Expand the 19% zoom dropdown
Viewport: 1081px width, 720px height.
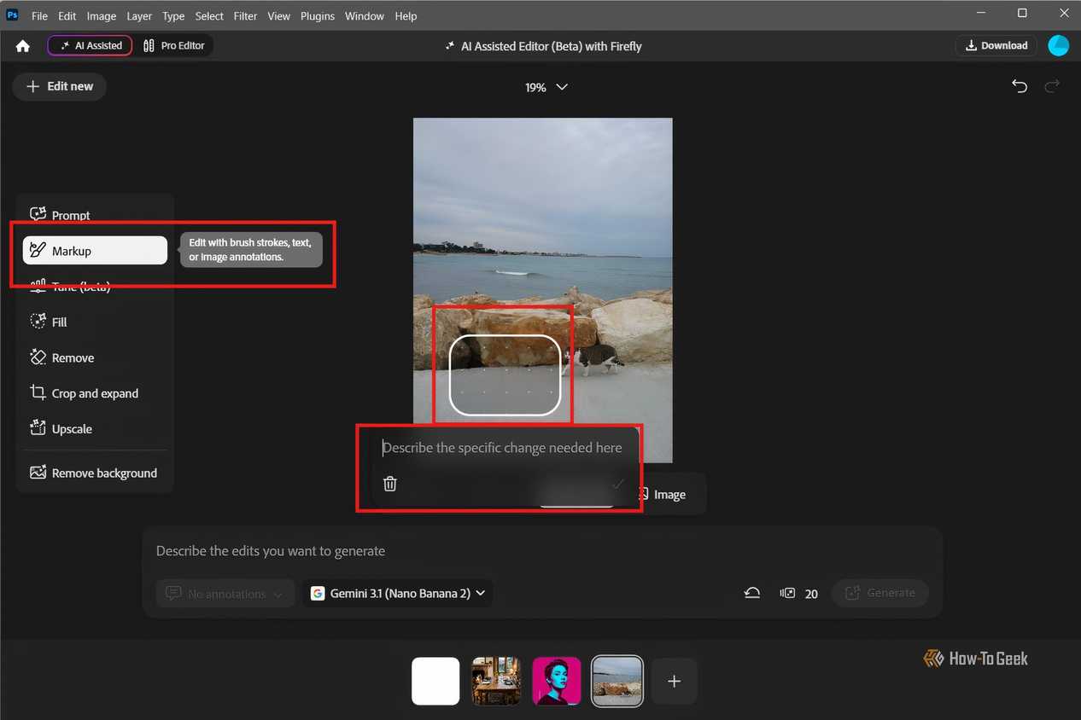(546, 87)
